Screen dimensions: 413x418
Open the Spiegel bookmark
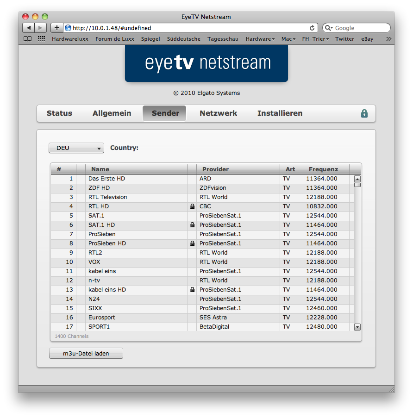150,39
